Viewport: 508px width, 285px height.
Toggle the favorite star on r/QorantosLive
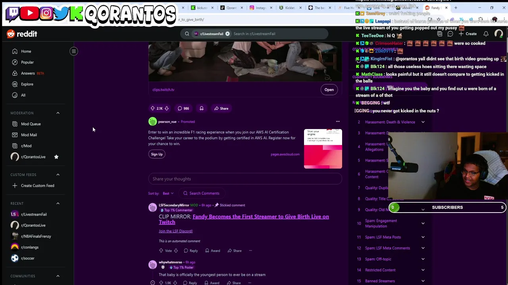coord(56,157)
